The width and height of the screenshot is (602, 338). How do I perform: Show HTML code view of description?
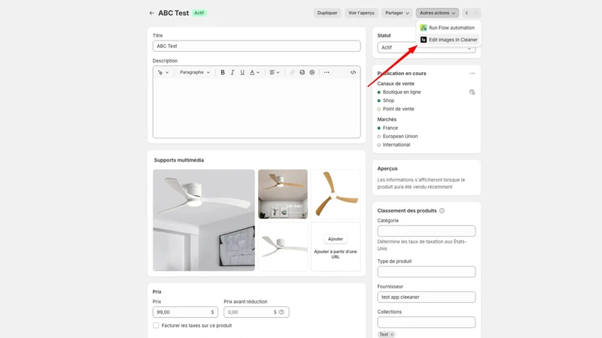[x=353, y=72]
